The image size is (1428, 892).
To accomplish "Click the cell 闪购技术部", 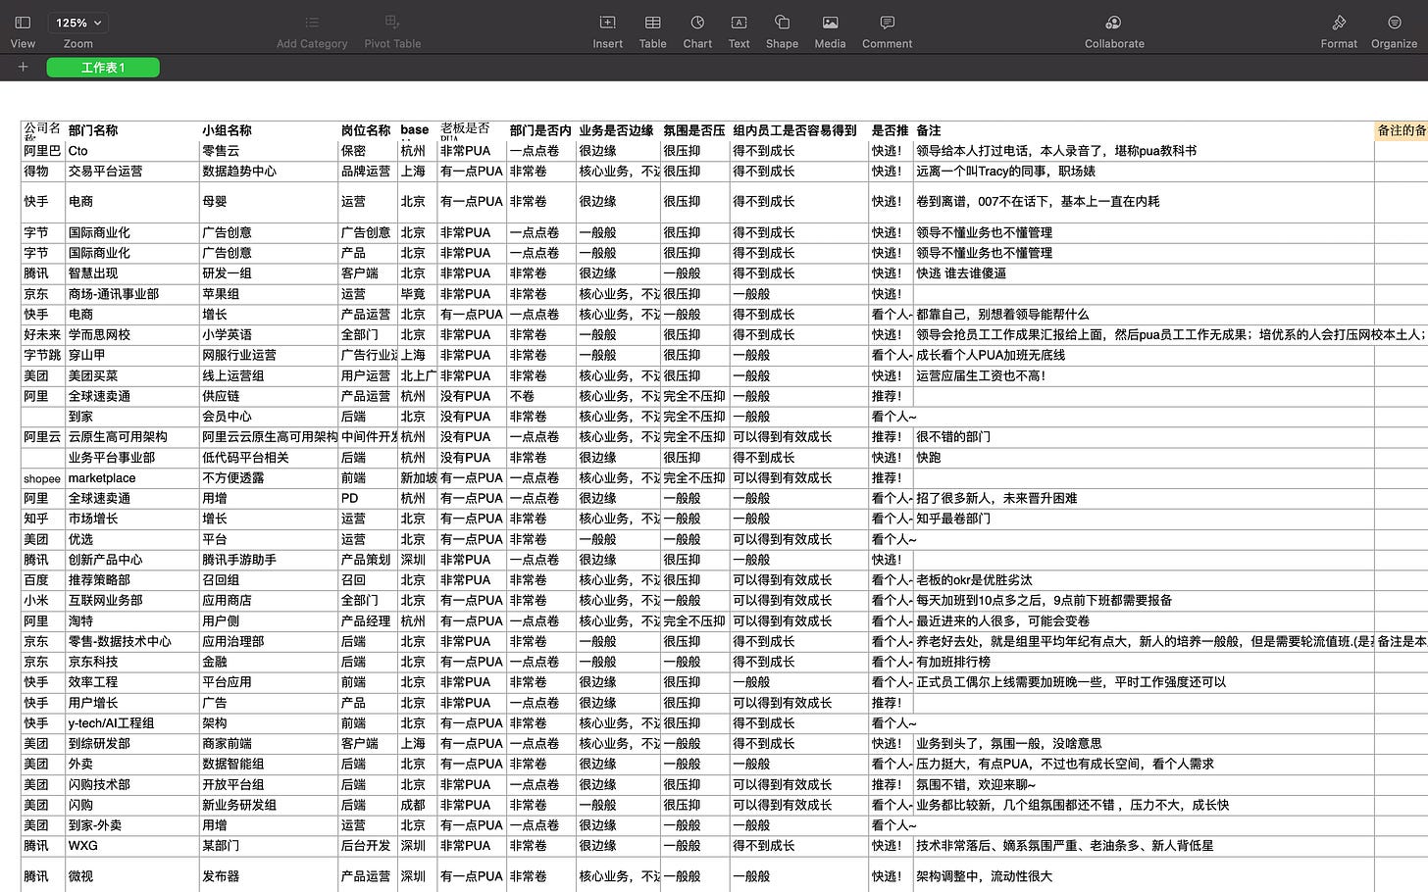I will (132, 785).
